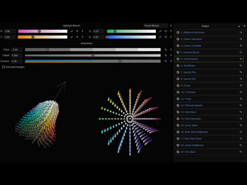
Task: Click the undo arrow on the 10: Y Chroma stage
Action: 240,92
